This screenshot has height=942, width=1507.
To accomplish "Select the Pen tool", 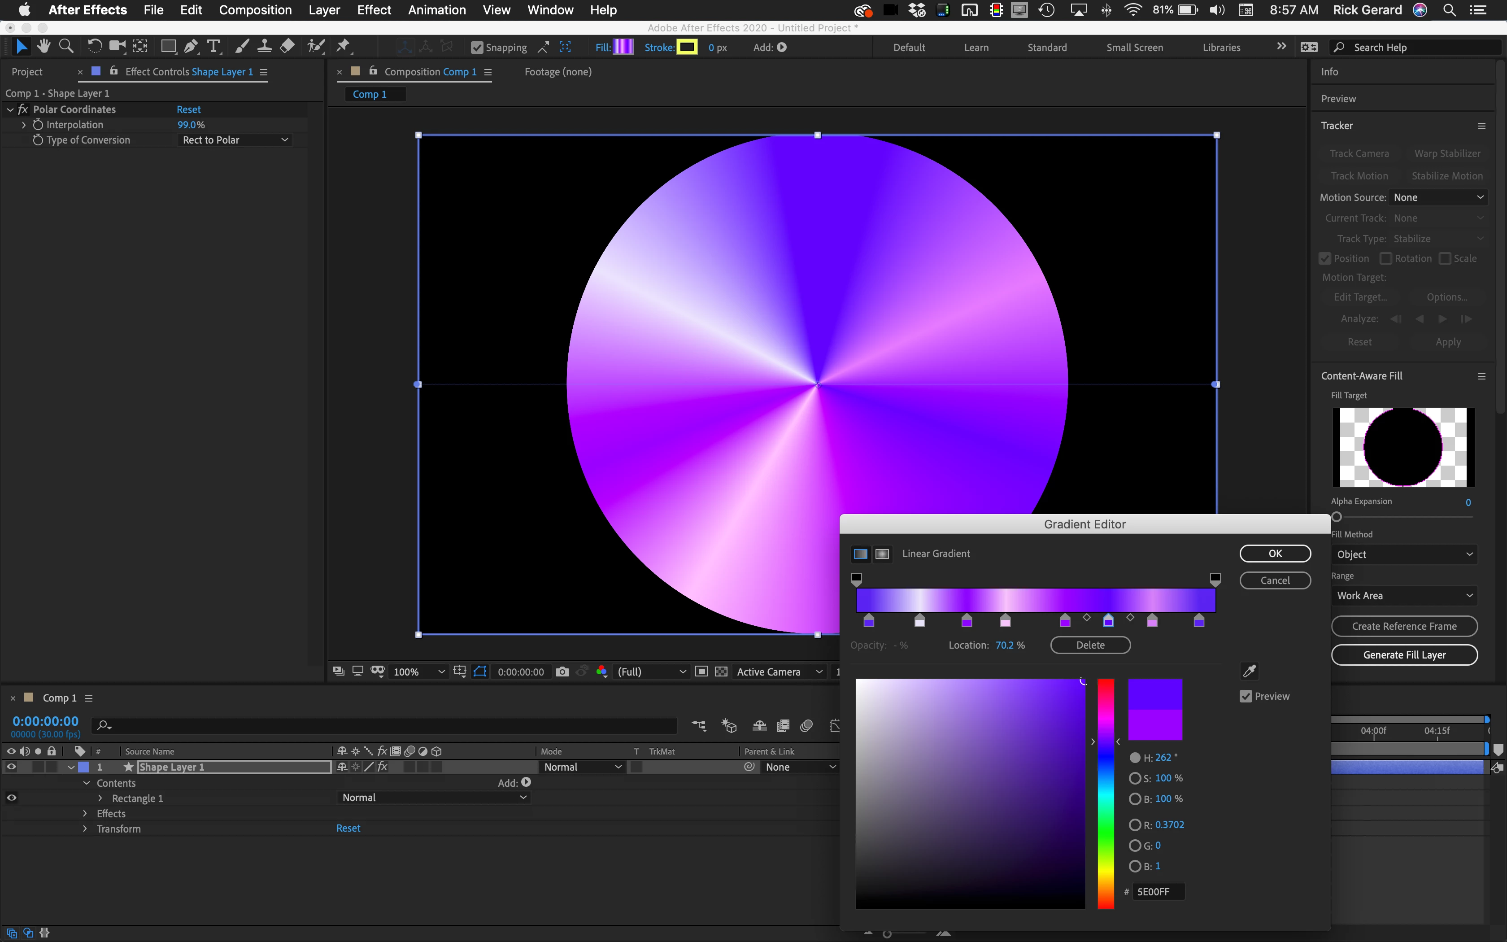I will coord(191,46).
